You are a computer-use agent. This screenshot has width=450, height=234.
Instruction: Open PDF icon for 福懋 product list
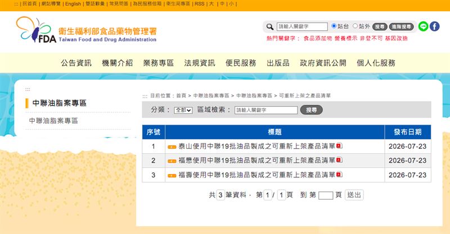[x=339, y=160]
